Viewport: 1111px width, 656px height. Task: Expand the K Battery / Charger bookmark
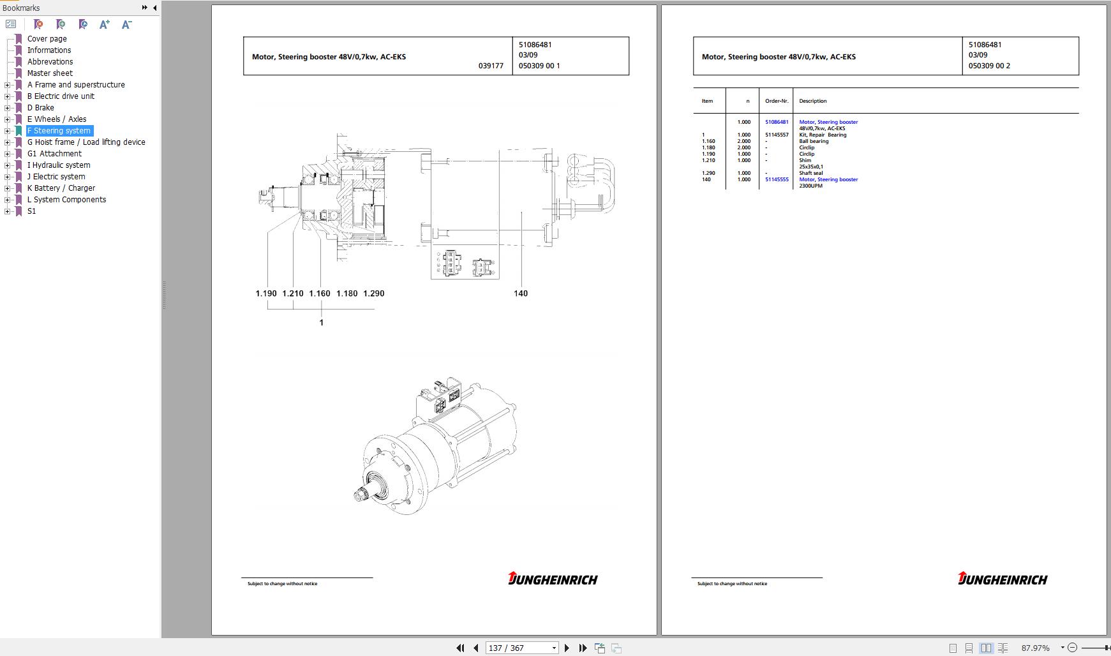point(8,188)
